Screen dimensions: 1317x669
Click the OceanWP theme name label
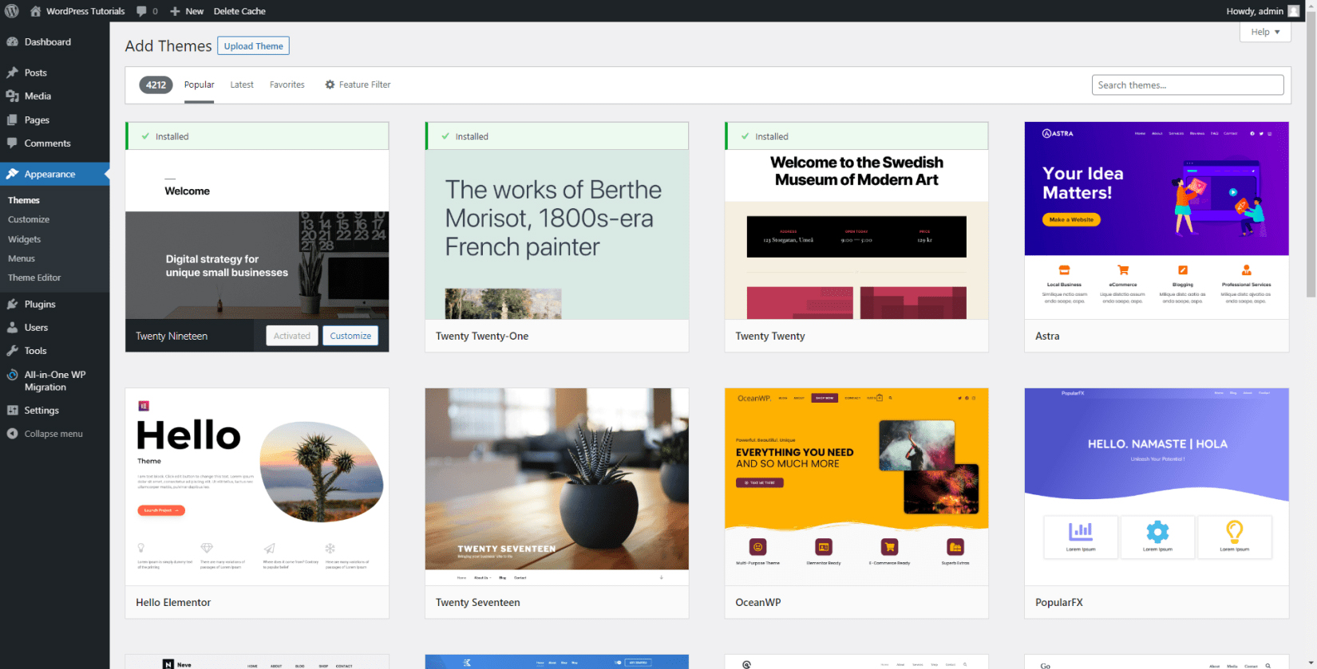coord(758,603)
